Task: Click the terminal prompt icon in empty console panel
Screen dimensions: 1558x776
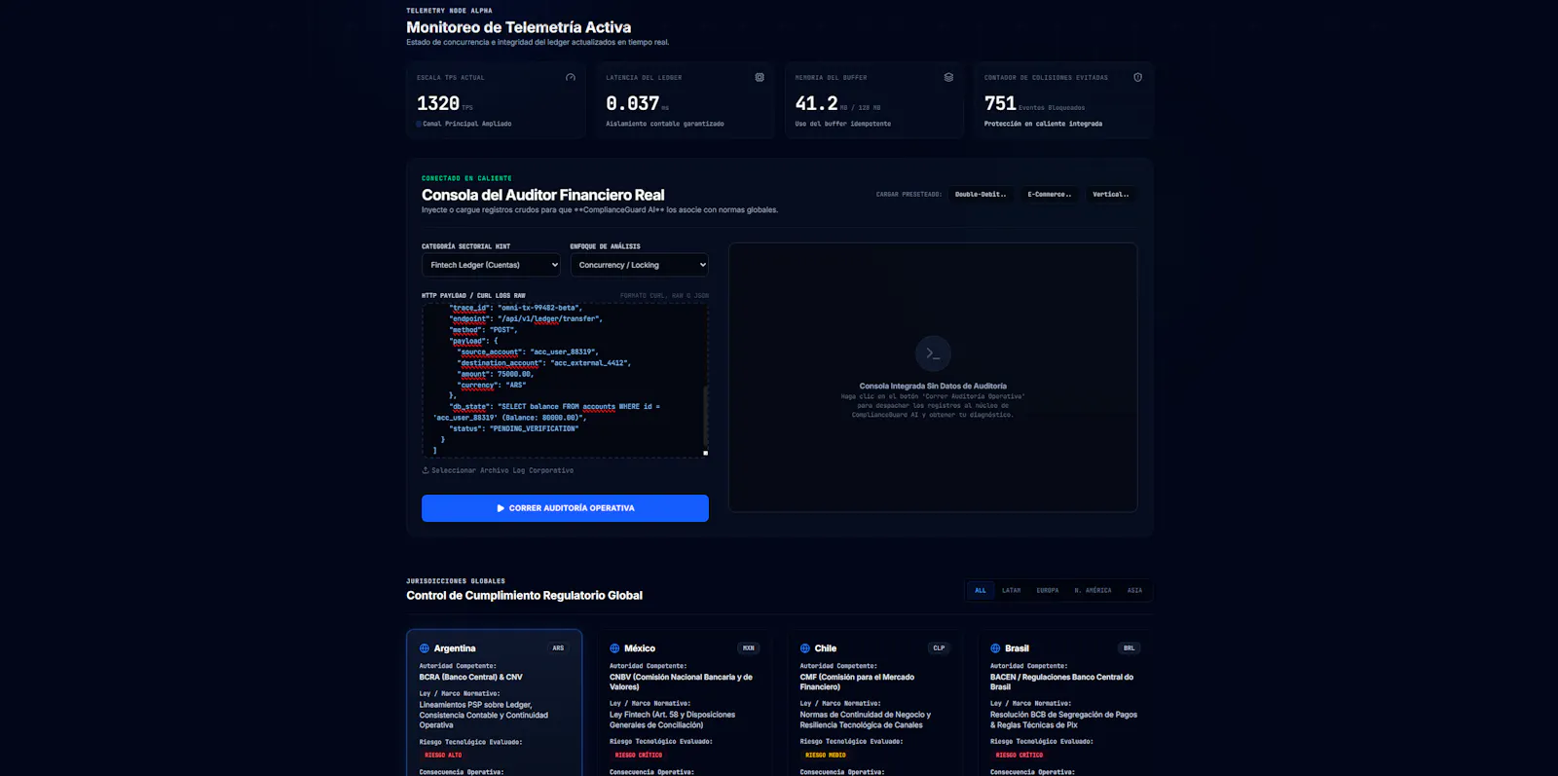Action: (x=933, y=353)
